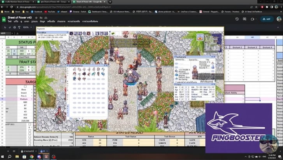283x160 pixels.
Task: Open the first Thai menu next to Sheets logo
Action: pyautogui.click(x=10, y=21)
